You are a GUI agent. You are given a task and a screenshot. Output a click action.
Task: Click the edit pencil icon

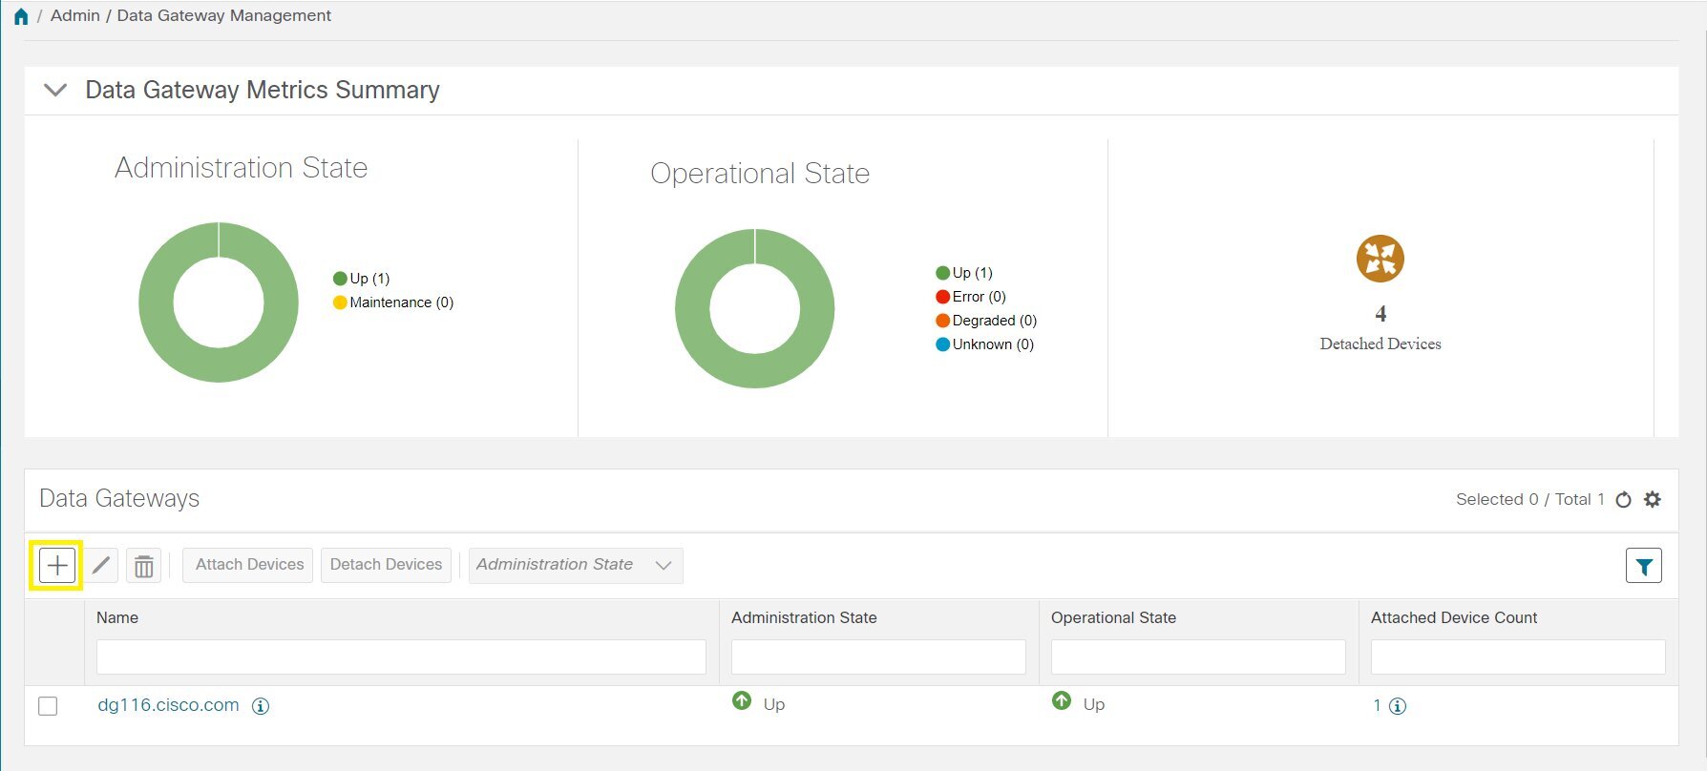pos(101,566)
